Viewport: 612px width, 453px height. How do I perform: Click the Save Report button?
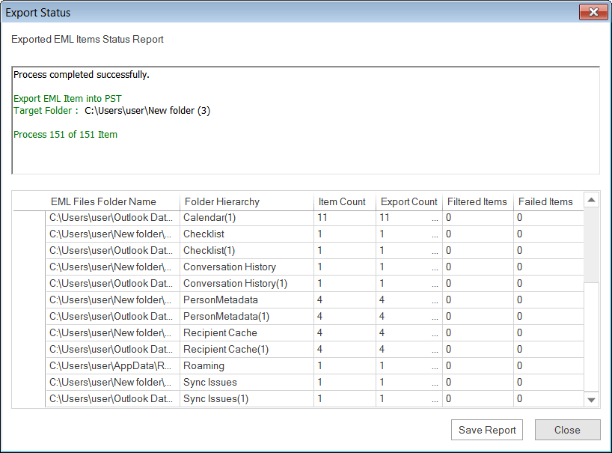click(487, 430)
